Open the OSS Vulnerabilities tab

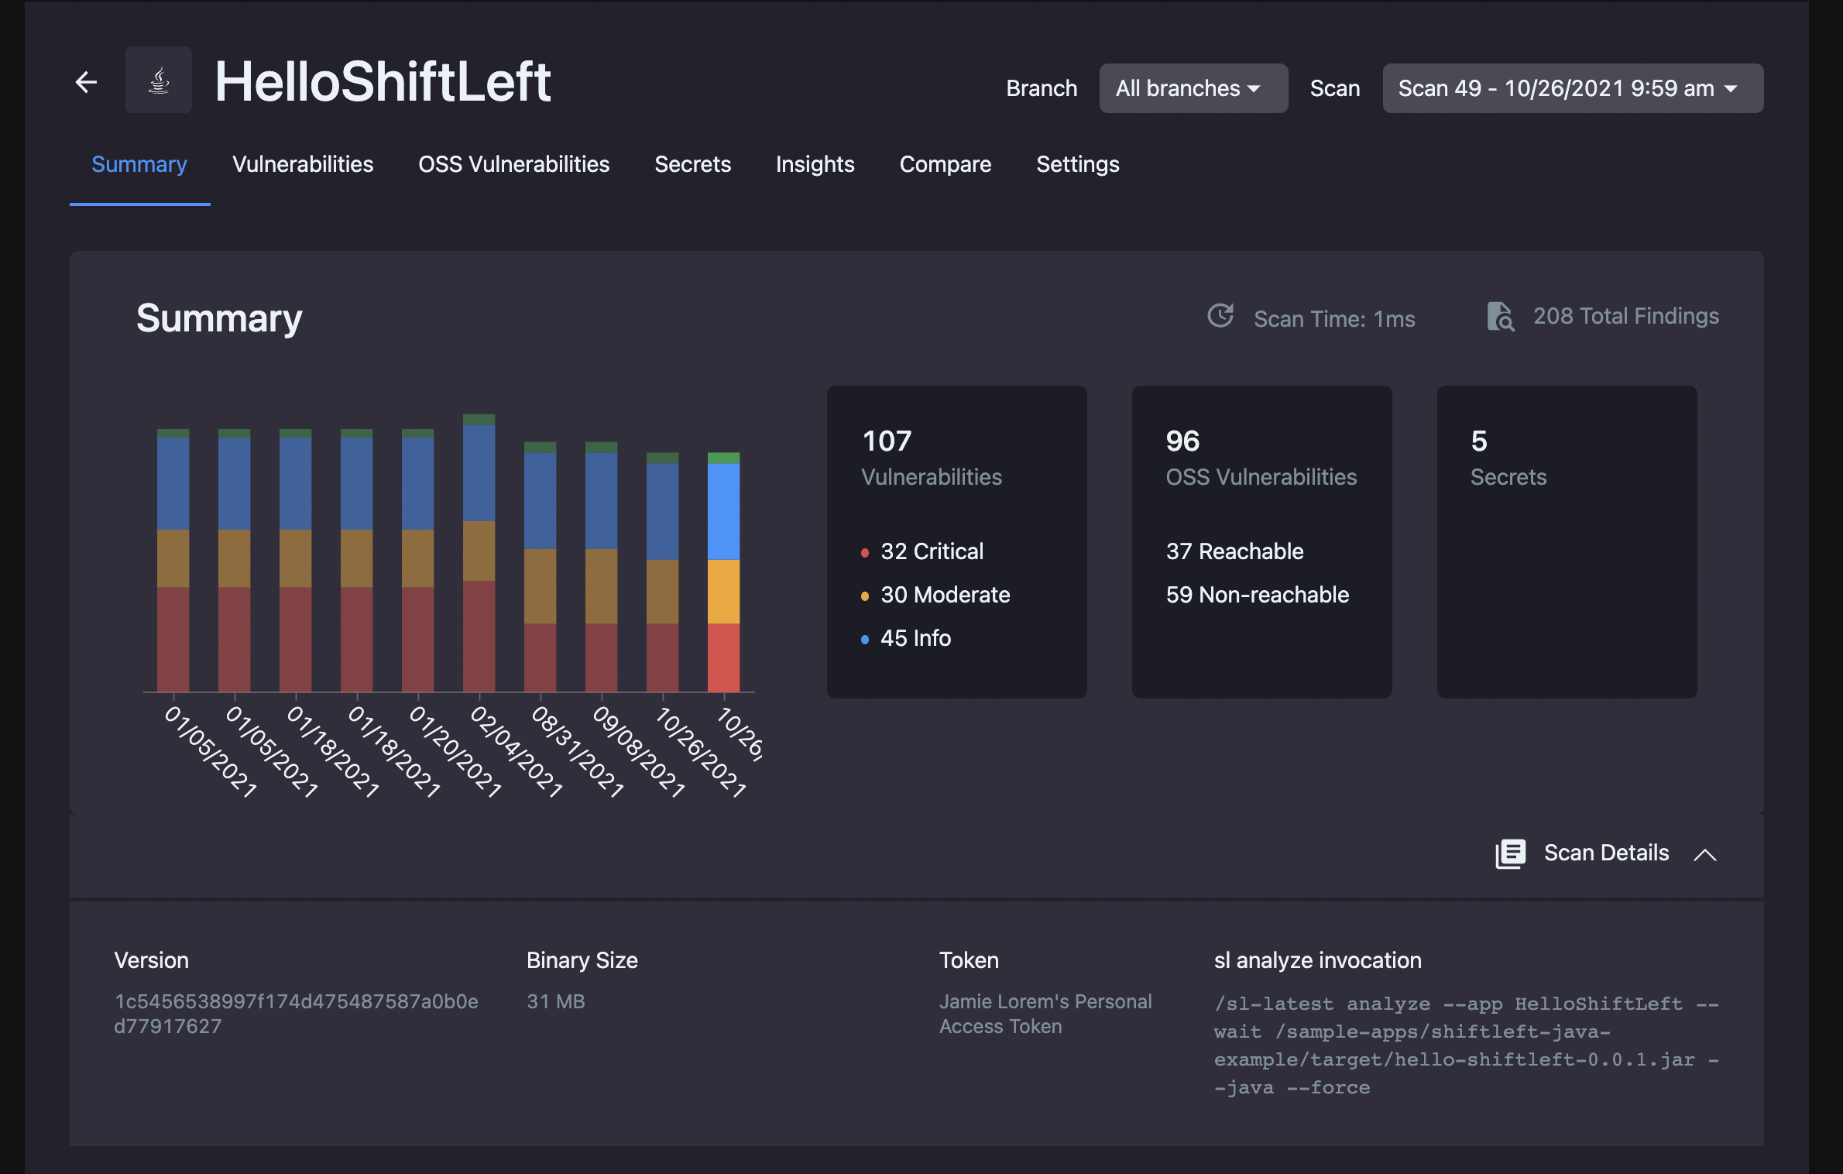[x=514, y=164]
